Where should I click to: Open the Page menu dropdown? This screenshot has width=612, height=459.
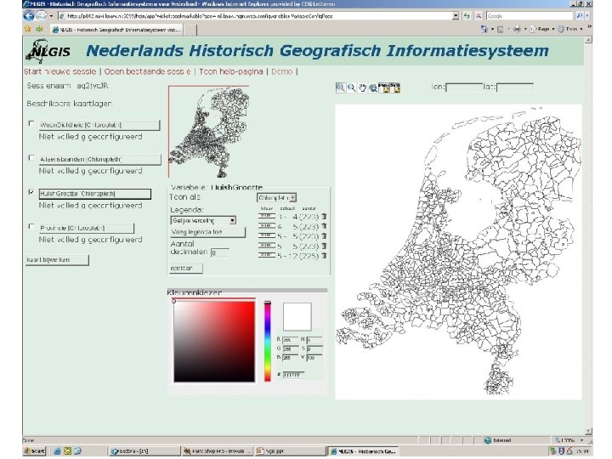click(x=543, y=29)
